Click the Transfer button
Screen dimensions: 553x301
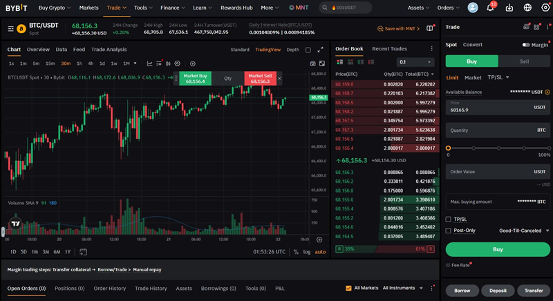pos(534,291)
